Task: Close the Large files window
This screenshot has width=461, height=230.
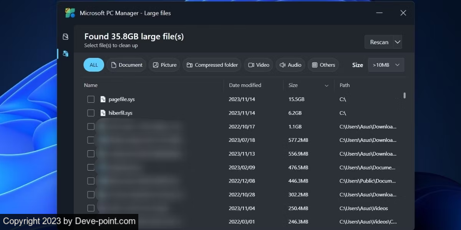Action: (403, 13)
